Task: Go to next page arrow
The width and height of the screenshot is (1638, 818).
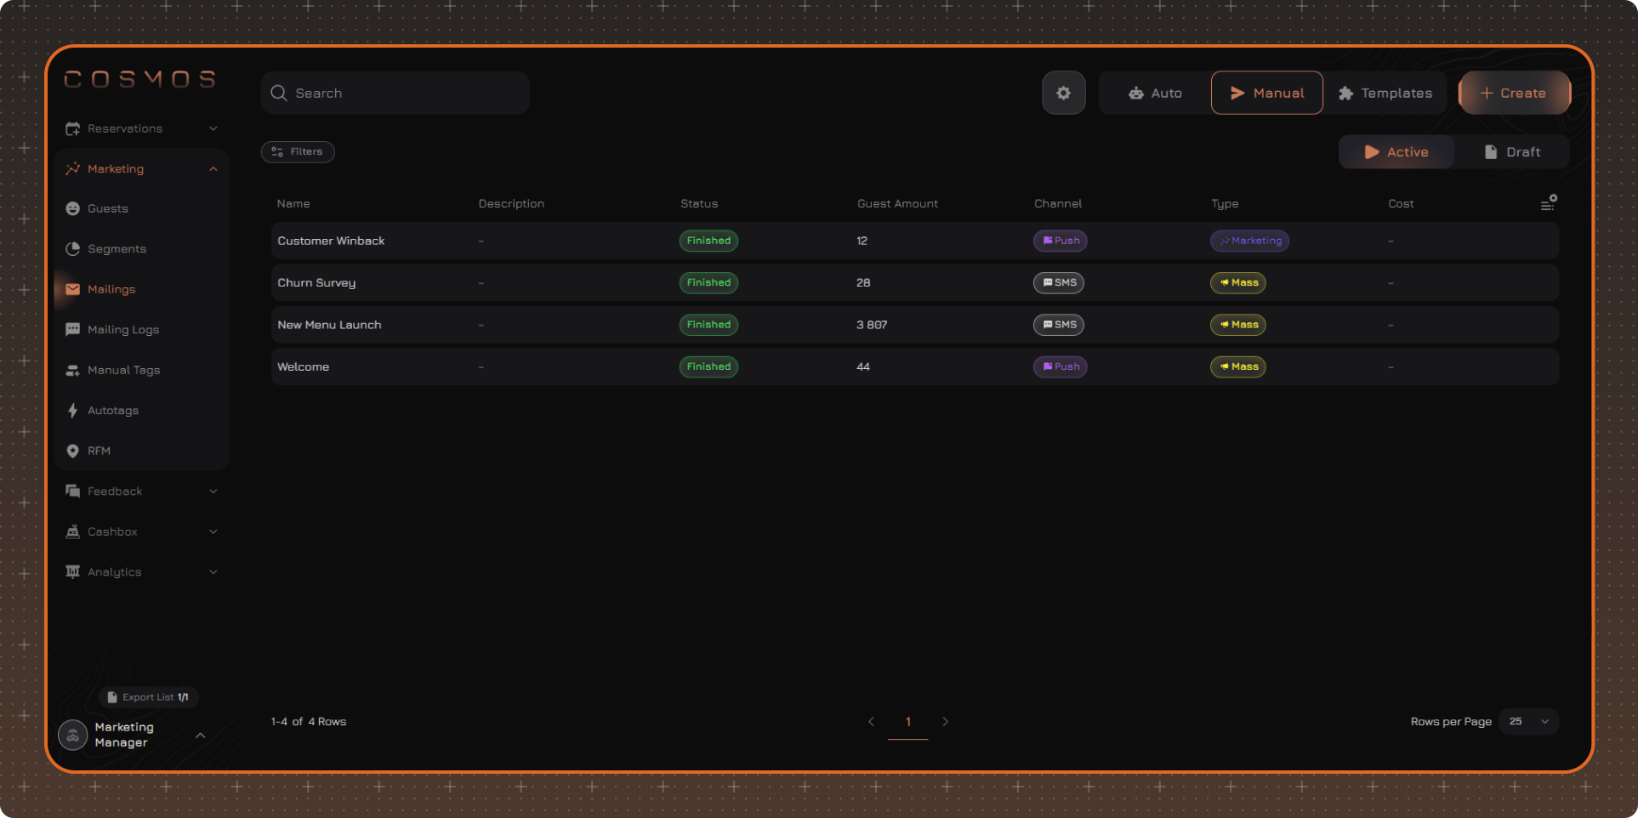Action: tap(945, 721)
